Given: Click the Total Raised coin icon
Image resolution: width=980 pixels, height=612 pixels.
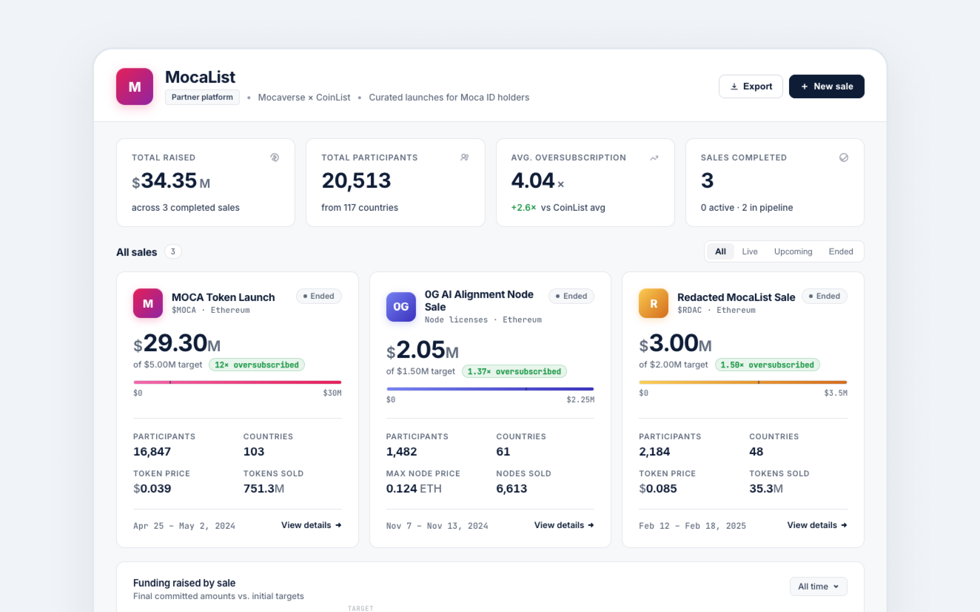Looking at the screenshot, I should click(x=275, y=157).
